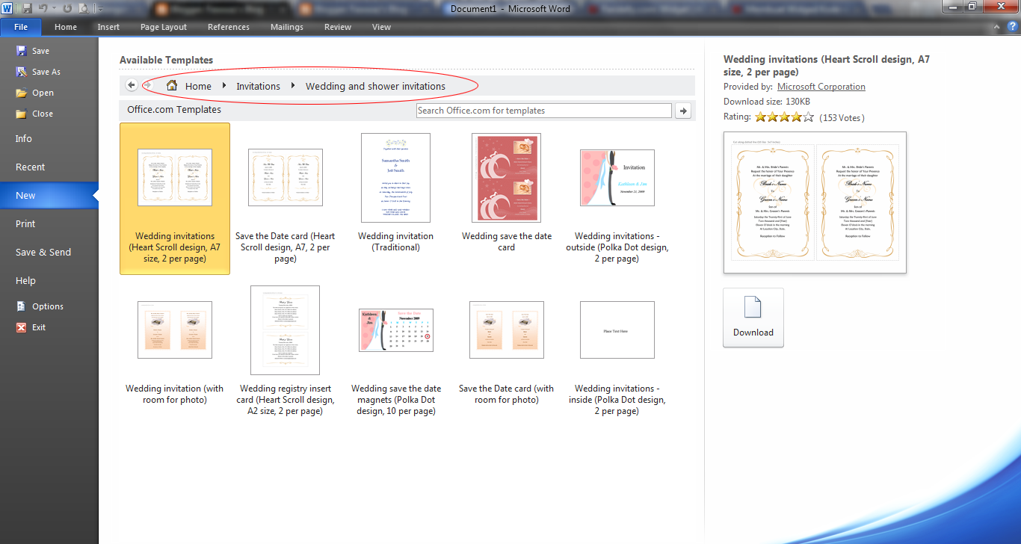Switch to the Page Layout tab
This screenshot has width=1021, height=544.
pos(164,27)
